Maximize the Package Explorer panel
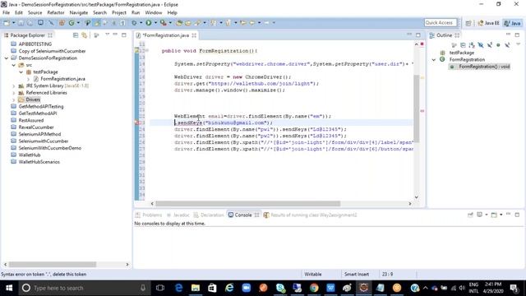This screenshot has width=526, height=296. (x=124, y=35)
